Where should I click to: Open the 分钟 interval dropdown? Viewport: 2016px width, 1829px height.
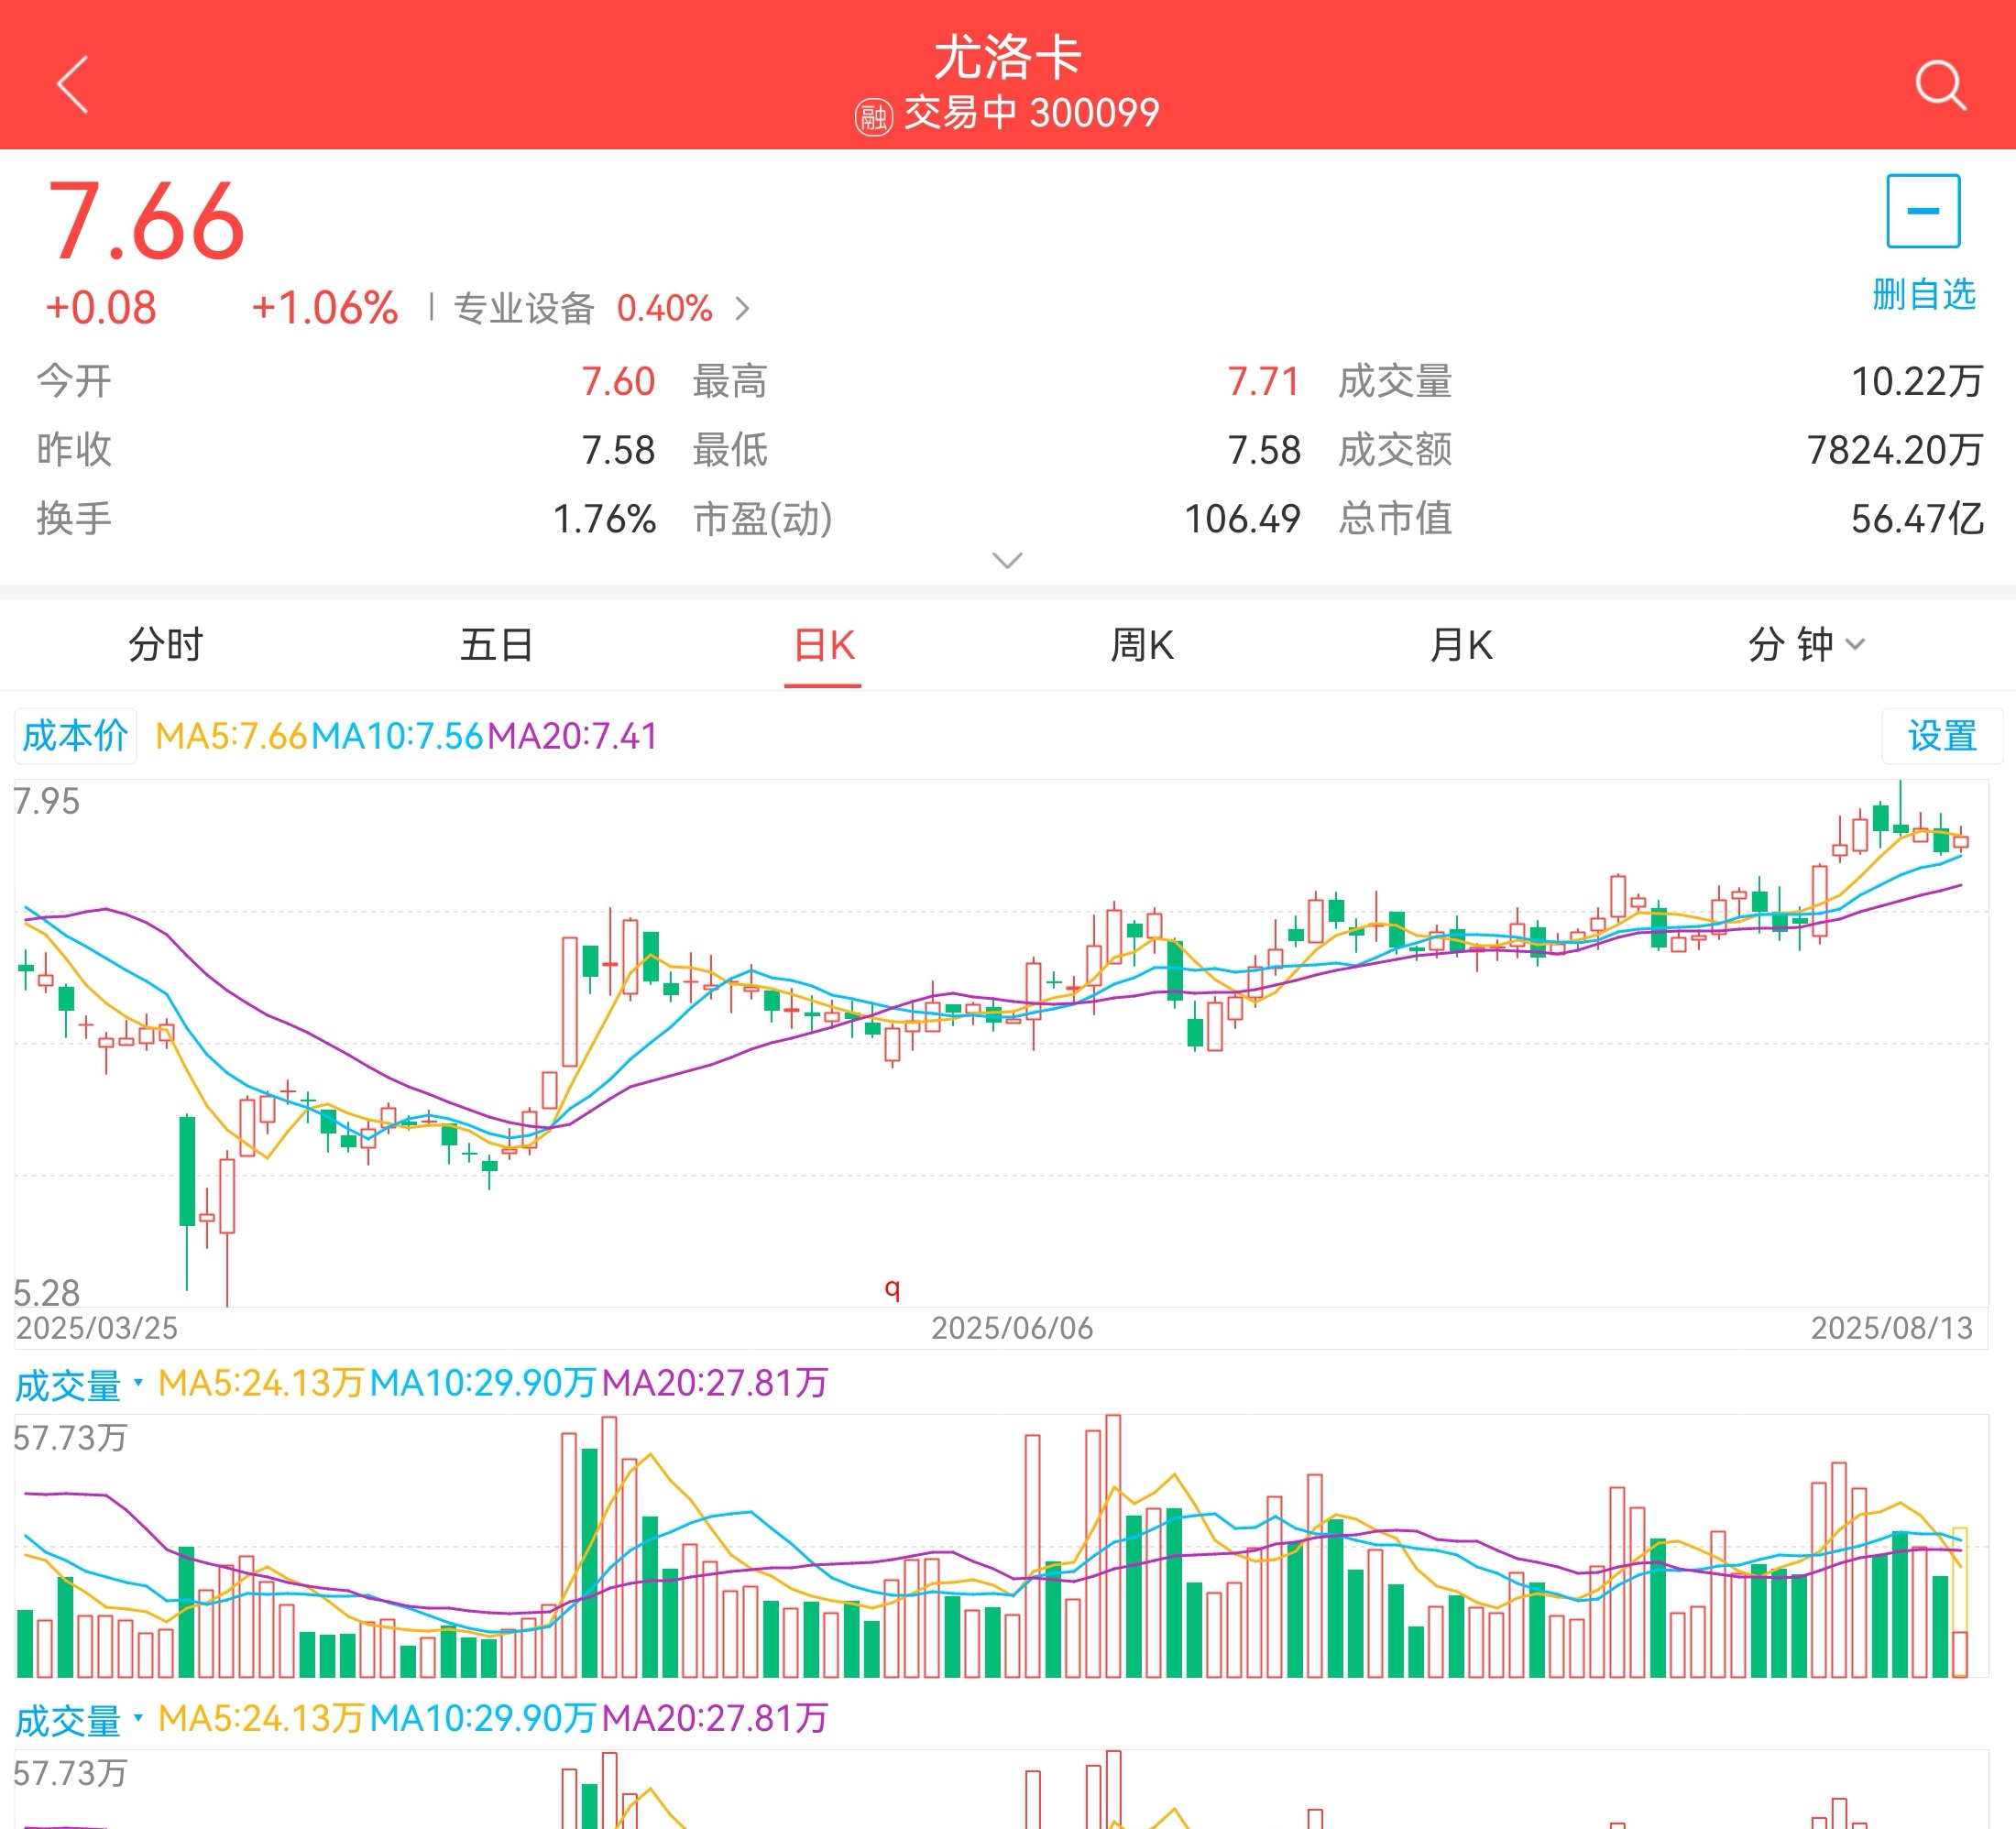click(x=1806, y=645)
